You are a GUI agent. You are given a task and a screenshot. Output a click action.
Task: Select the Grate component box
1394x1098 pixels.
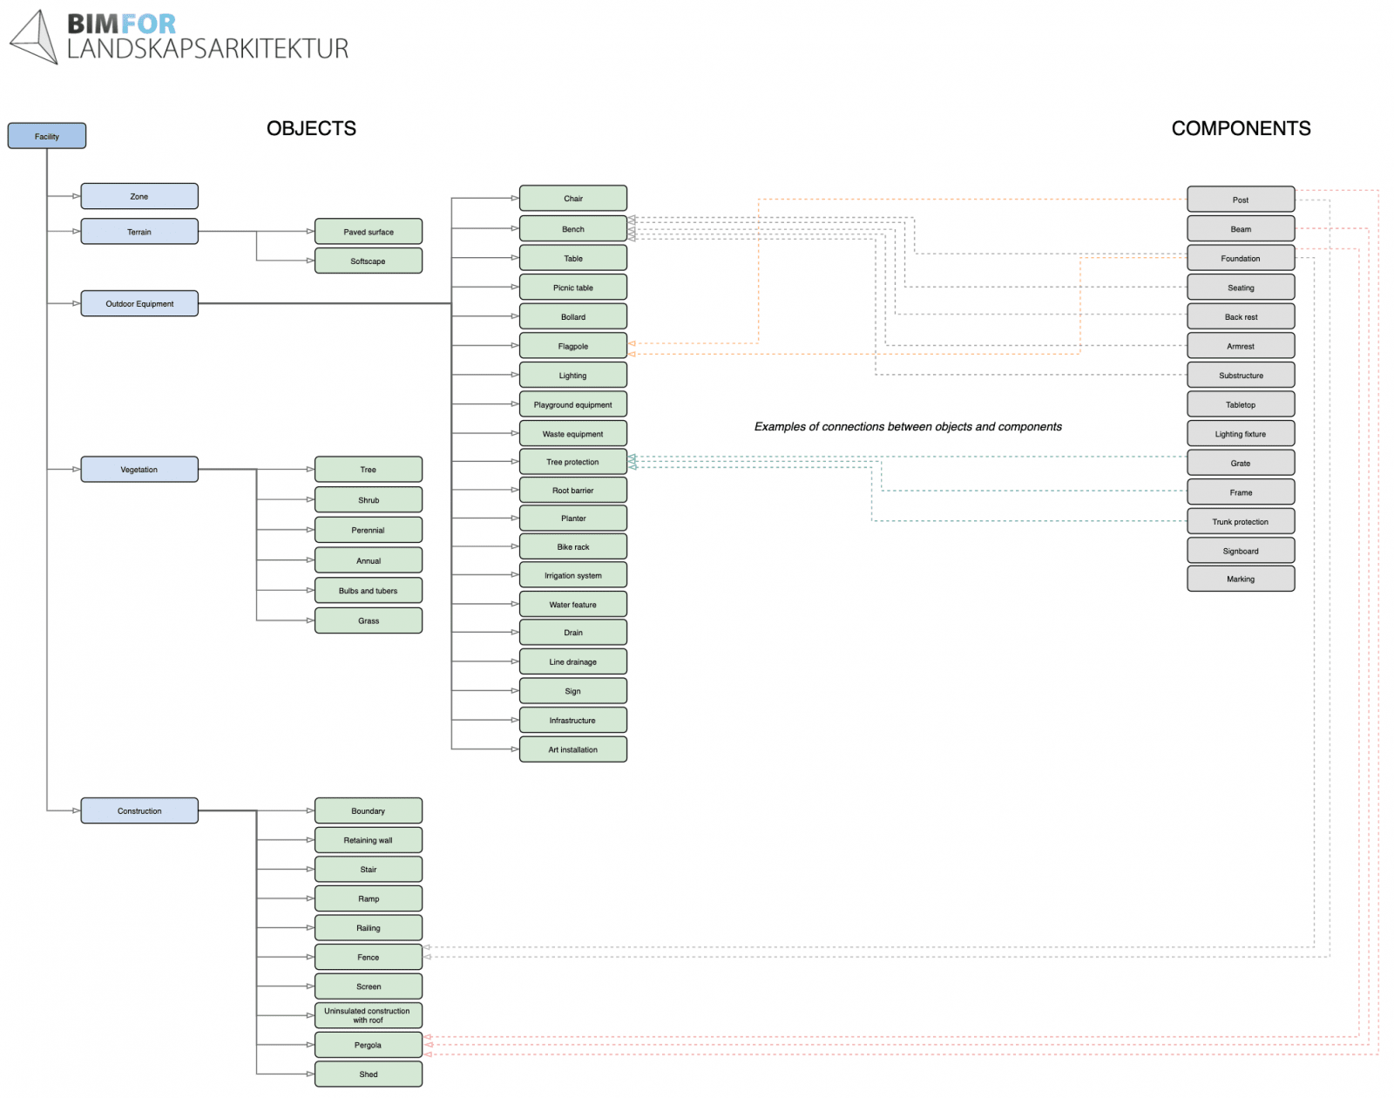click(x=1241, y=463)
